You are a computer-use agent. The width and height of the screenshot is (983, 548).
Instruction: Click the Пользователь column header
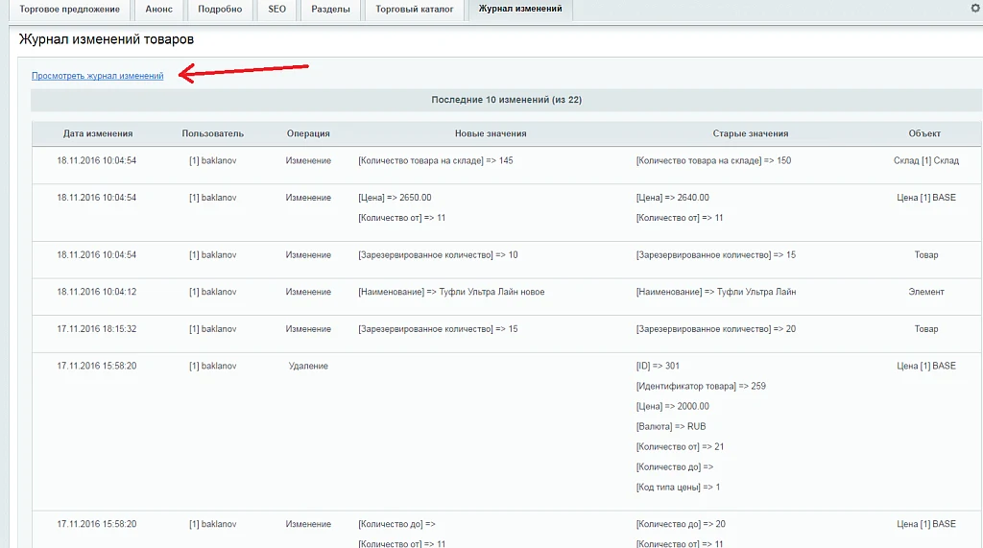(212, 133)
